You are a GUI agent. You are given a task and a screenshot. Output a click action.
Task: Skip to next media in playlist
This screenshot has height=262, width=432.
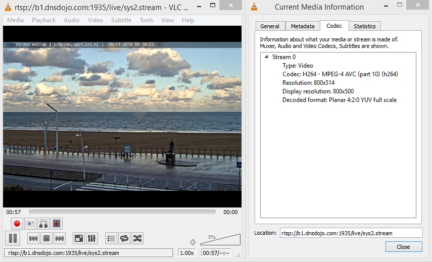[x=60, y=238]
